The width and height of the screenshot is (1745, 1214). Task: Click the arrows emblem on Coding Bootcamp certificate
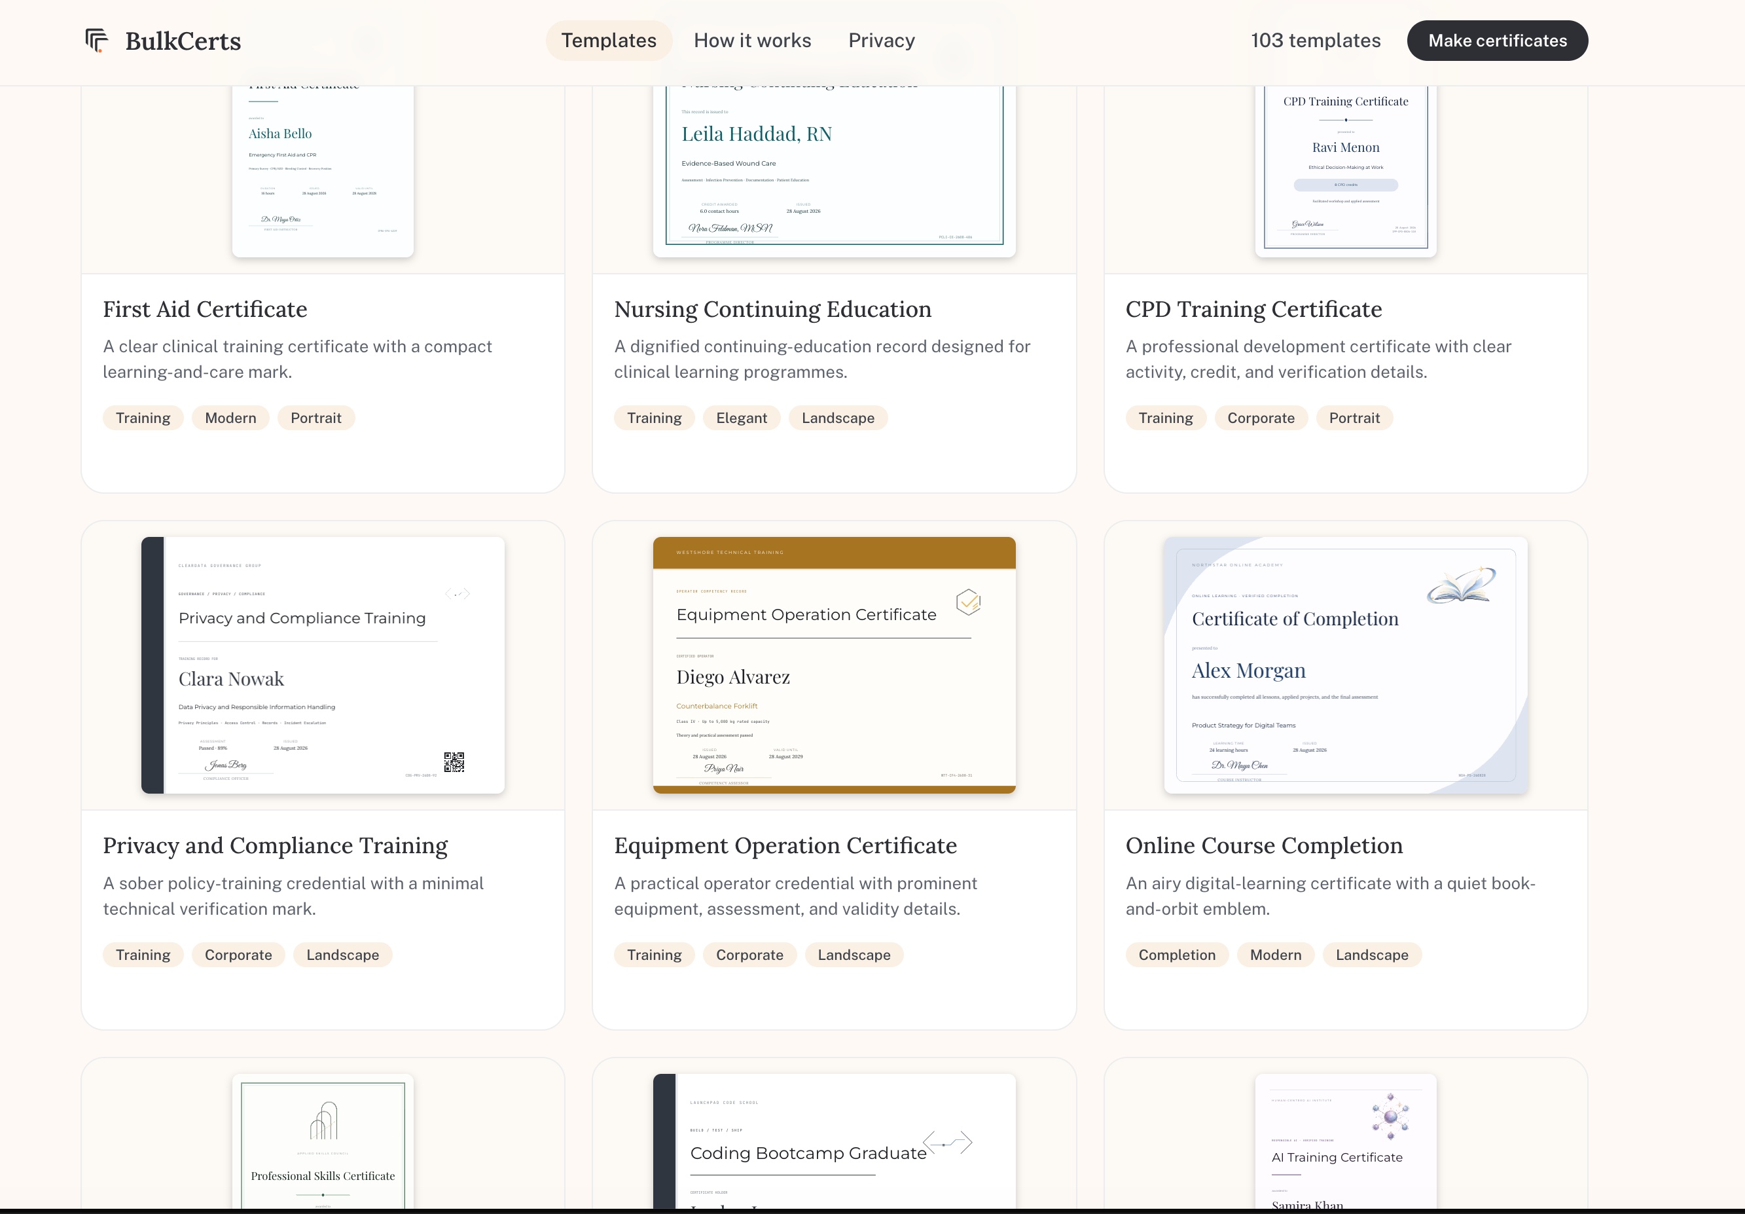[948, 1143]
